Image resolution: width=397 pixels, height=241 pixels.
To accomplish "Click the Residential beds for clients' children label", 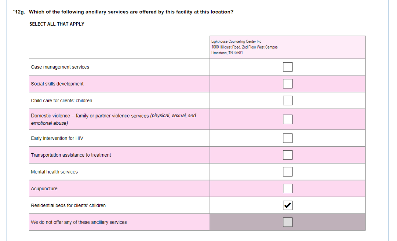I will 68,206.
